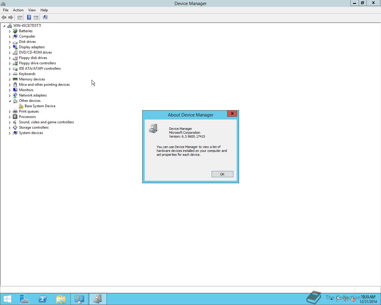Toggle the console tree pane toolbar icon
The width and height of the screenshot is (381, 305).
20,18
